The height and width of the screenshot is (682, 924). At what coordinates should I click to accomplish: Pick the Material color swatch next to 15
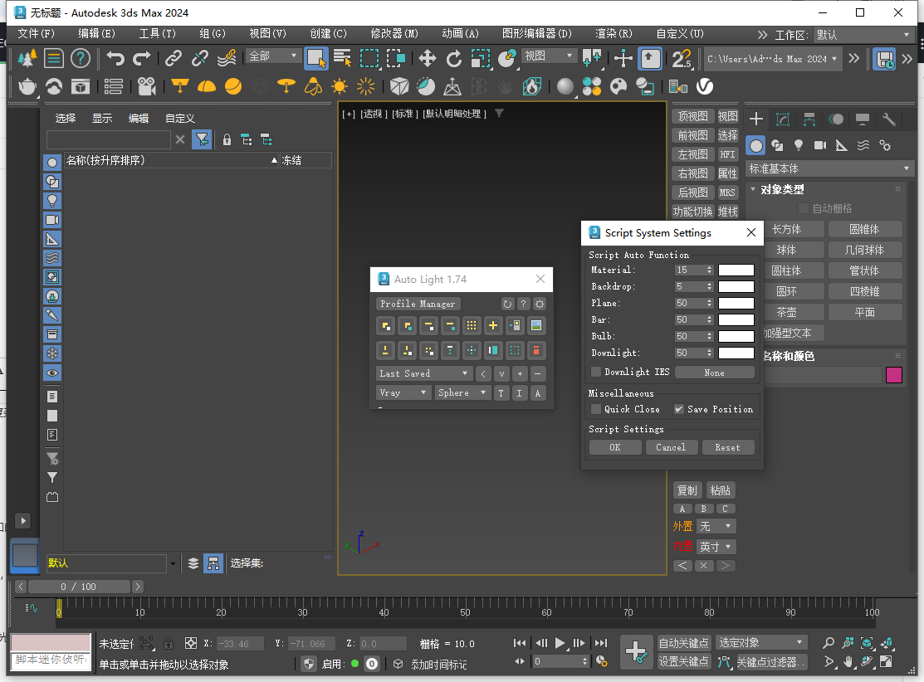pyautogui.click(x=736, y=270)
